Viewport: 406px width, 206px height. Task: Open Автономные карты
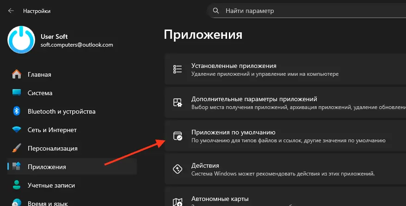point(285,196)
